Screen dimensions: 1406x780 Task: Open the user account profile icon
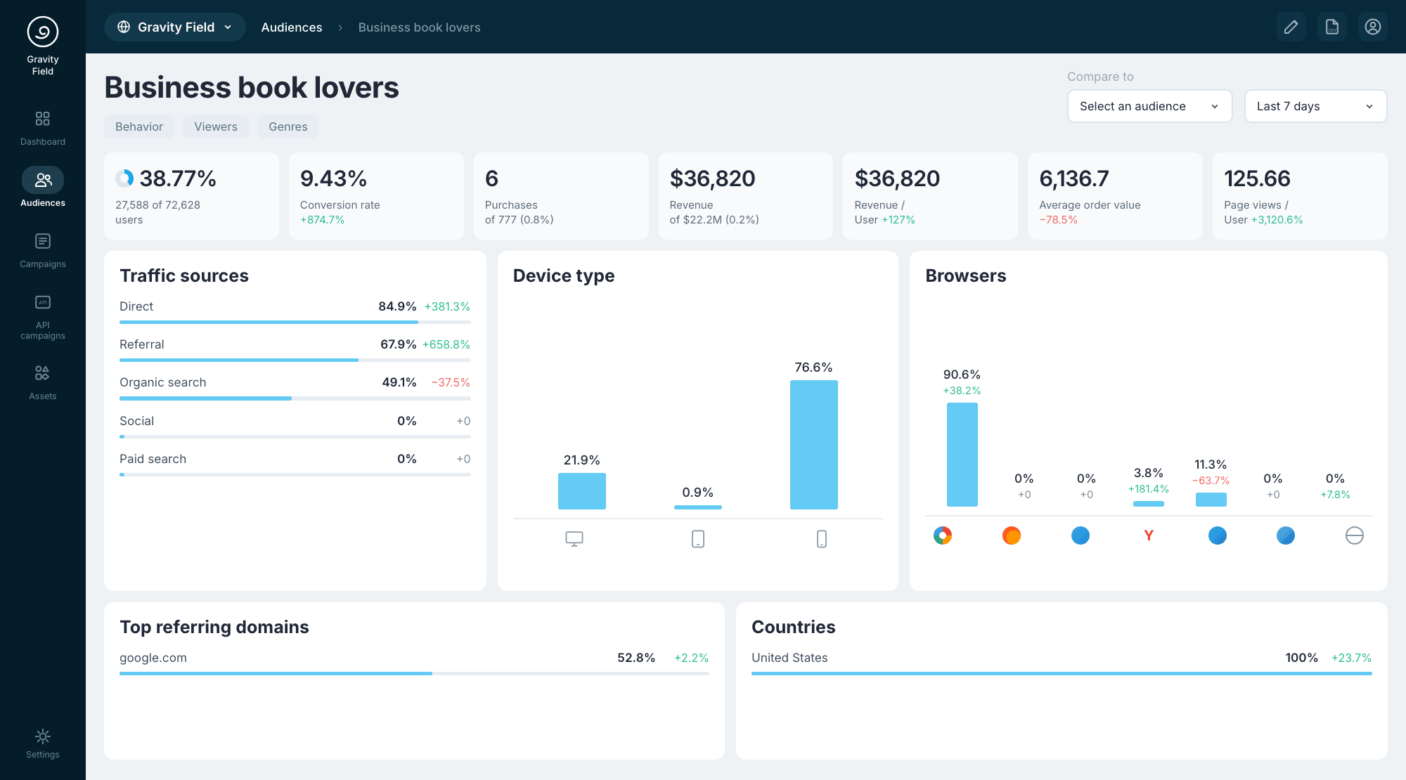pyautogui.click(x=1373, y=27)
